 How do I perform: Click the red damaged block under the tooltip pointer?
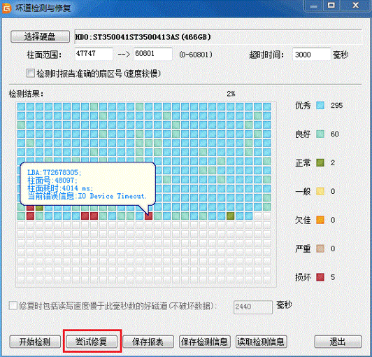[148, 216]
